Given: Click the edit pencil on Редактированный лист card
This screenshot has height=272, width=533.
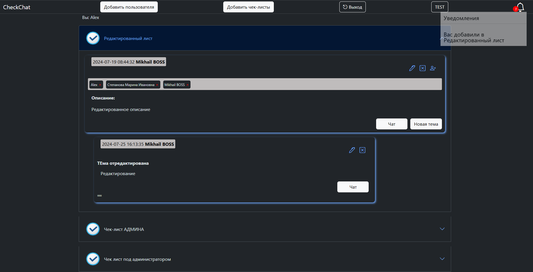Looking at the screenshot, I should pyautogui.click(x=412, y=68).
